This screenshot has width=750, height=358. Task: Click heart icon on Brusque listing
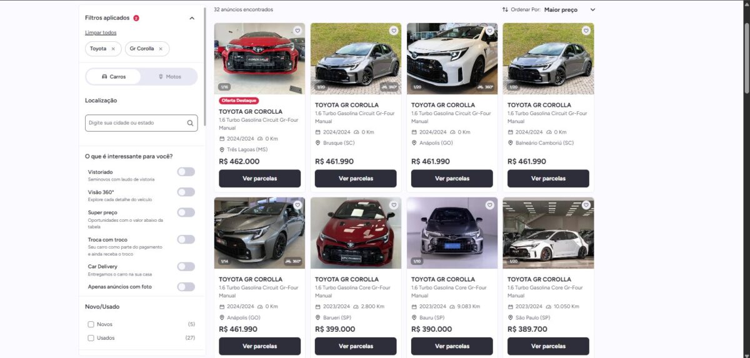point(394,31)
